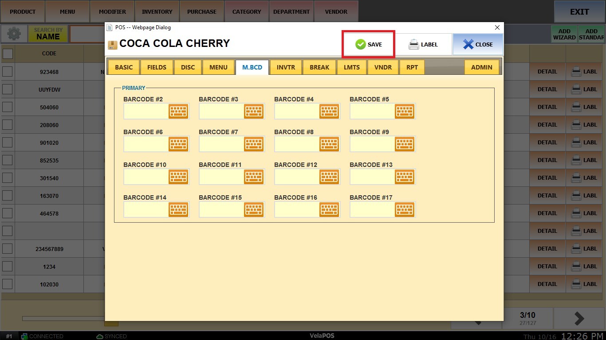Toggle select-all checkbox in table header
This screenshot has height=340, width=606.
point(8,54)
